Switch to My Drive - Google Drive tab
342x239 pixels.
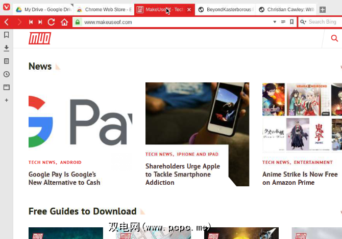(43, 10)
